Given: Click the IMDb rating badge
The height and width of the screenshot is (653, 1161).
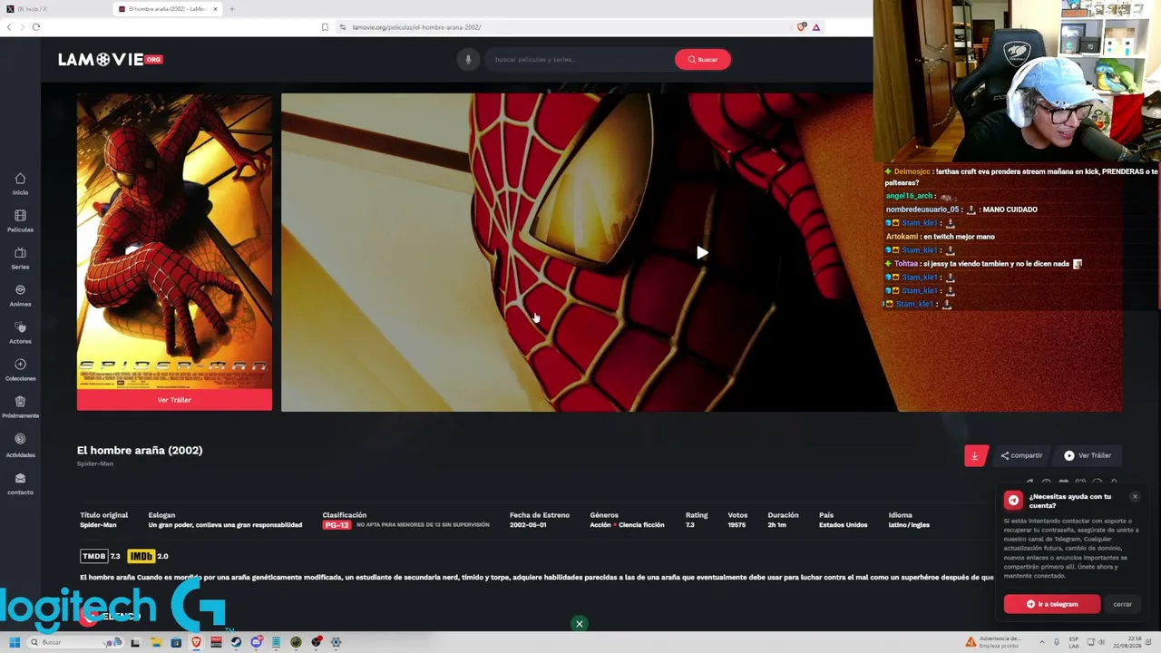Looking at the screenshot, I should coord(141,556).
